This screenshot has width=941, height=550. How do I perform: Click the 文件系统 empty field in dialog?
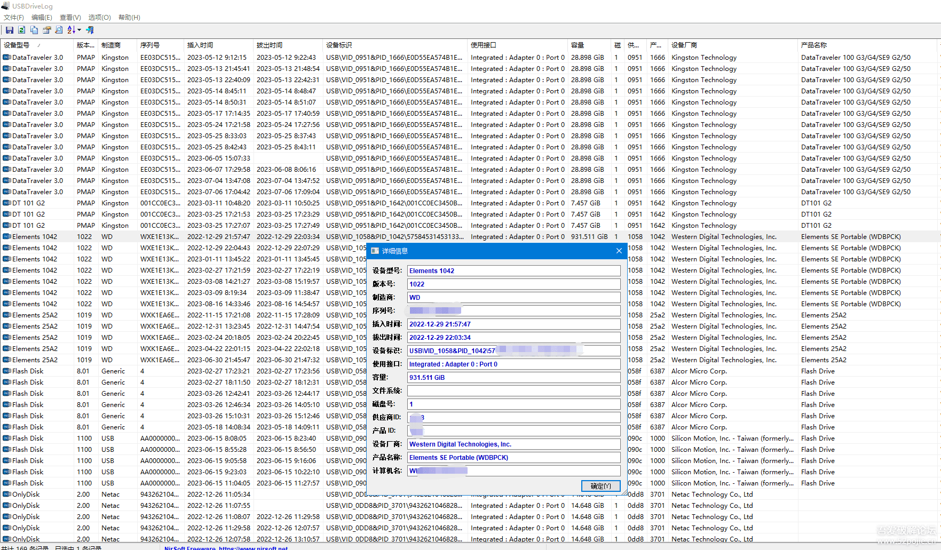click(x=513, y=391)
